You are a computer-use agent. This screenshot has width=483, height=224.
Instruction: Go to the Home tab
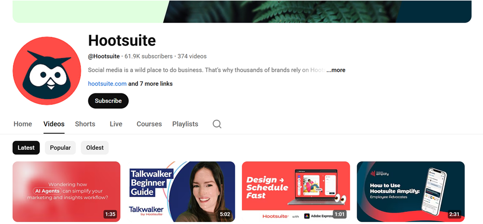click(x=23, y=124)
